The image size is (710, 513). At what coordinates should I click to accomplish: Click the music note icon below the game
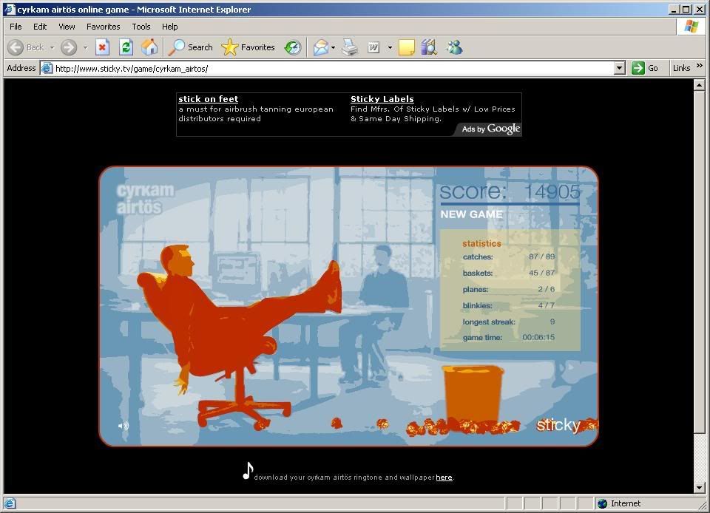click(248, 470)
